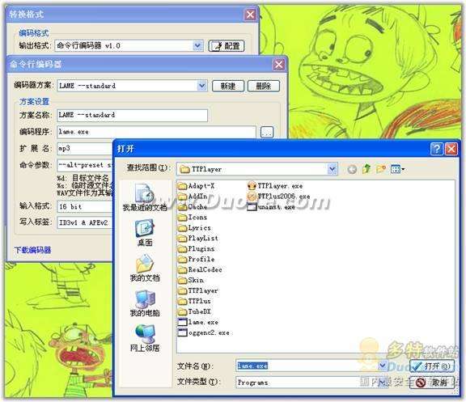Go to Desktop in places bar

145,233
